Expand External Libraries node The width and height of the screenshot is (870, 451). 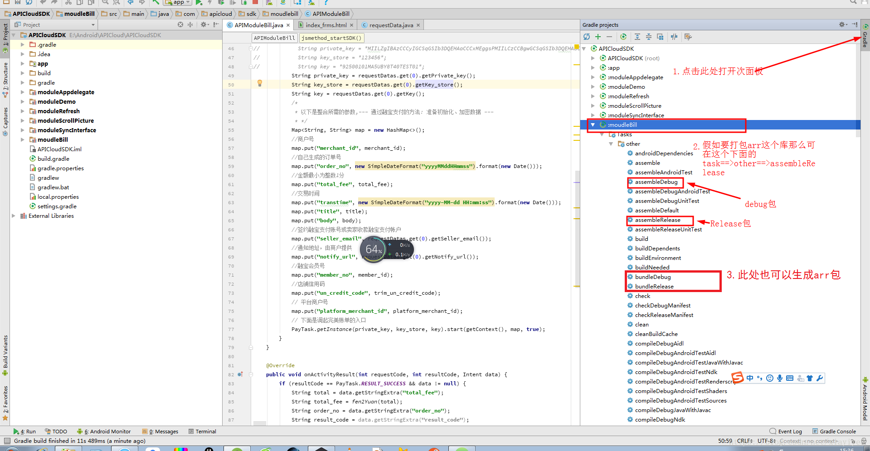pos(13,216)
